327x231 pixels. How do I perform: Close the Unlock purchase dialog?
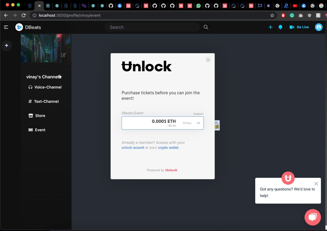pyautogui.click(x=208, y=60)
